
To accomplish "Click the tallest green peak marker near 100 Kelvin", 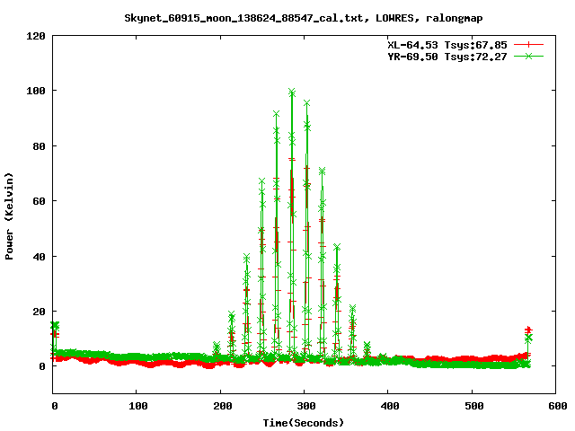I will pos(292,91).
